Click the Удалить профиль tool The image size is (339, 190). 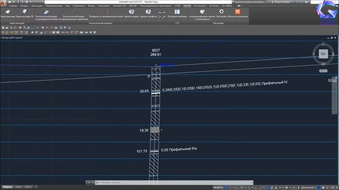pyautogui.click(x=148, y=13)
